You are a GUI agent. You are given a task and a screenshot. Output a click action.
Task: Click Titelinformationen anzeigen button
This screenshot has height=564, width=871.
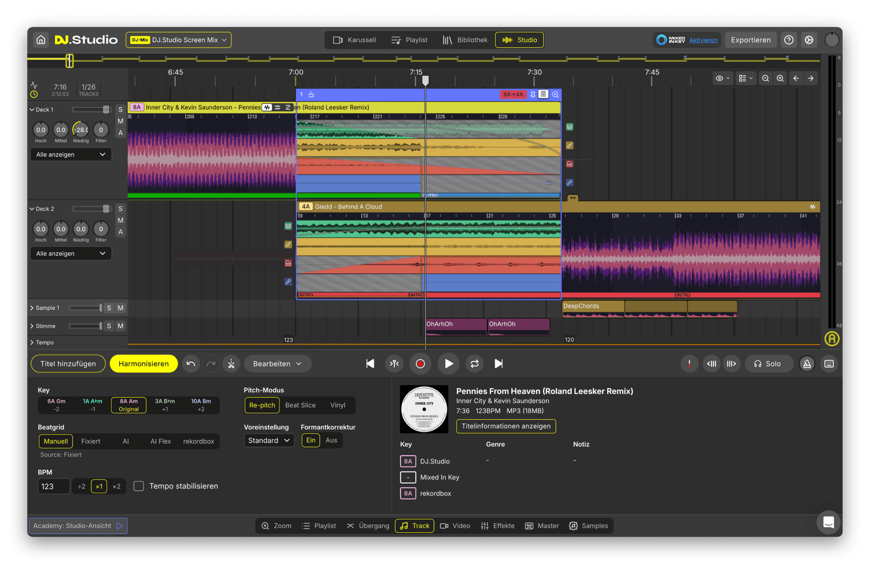pos(506,426)
